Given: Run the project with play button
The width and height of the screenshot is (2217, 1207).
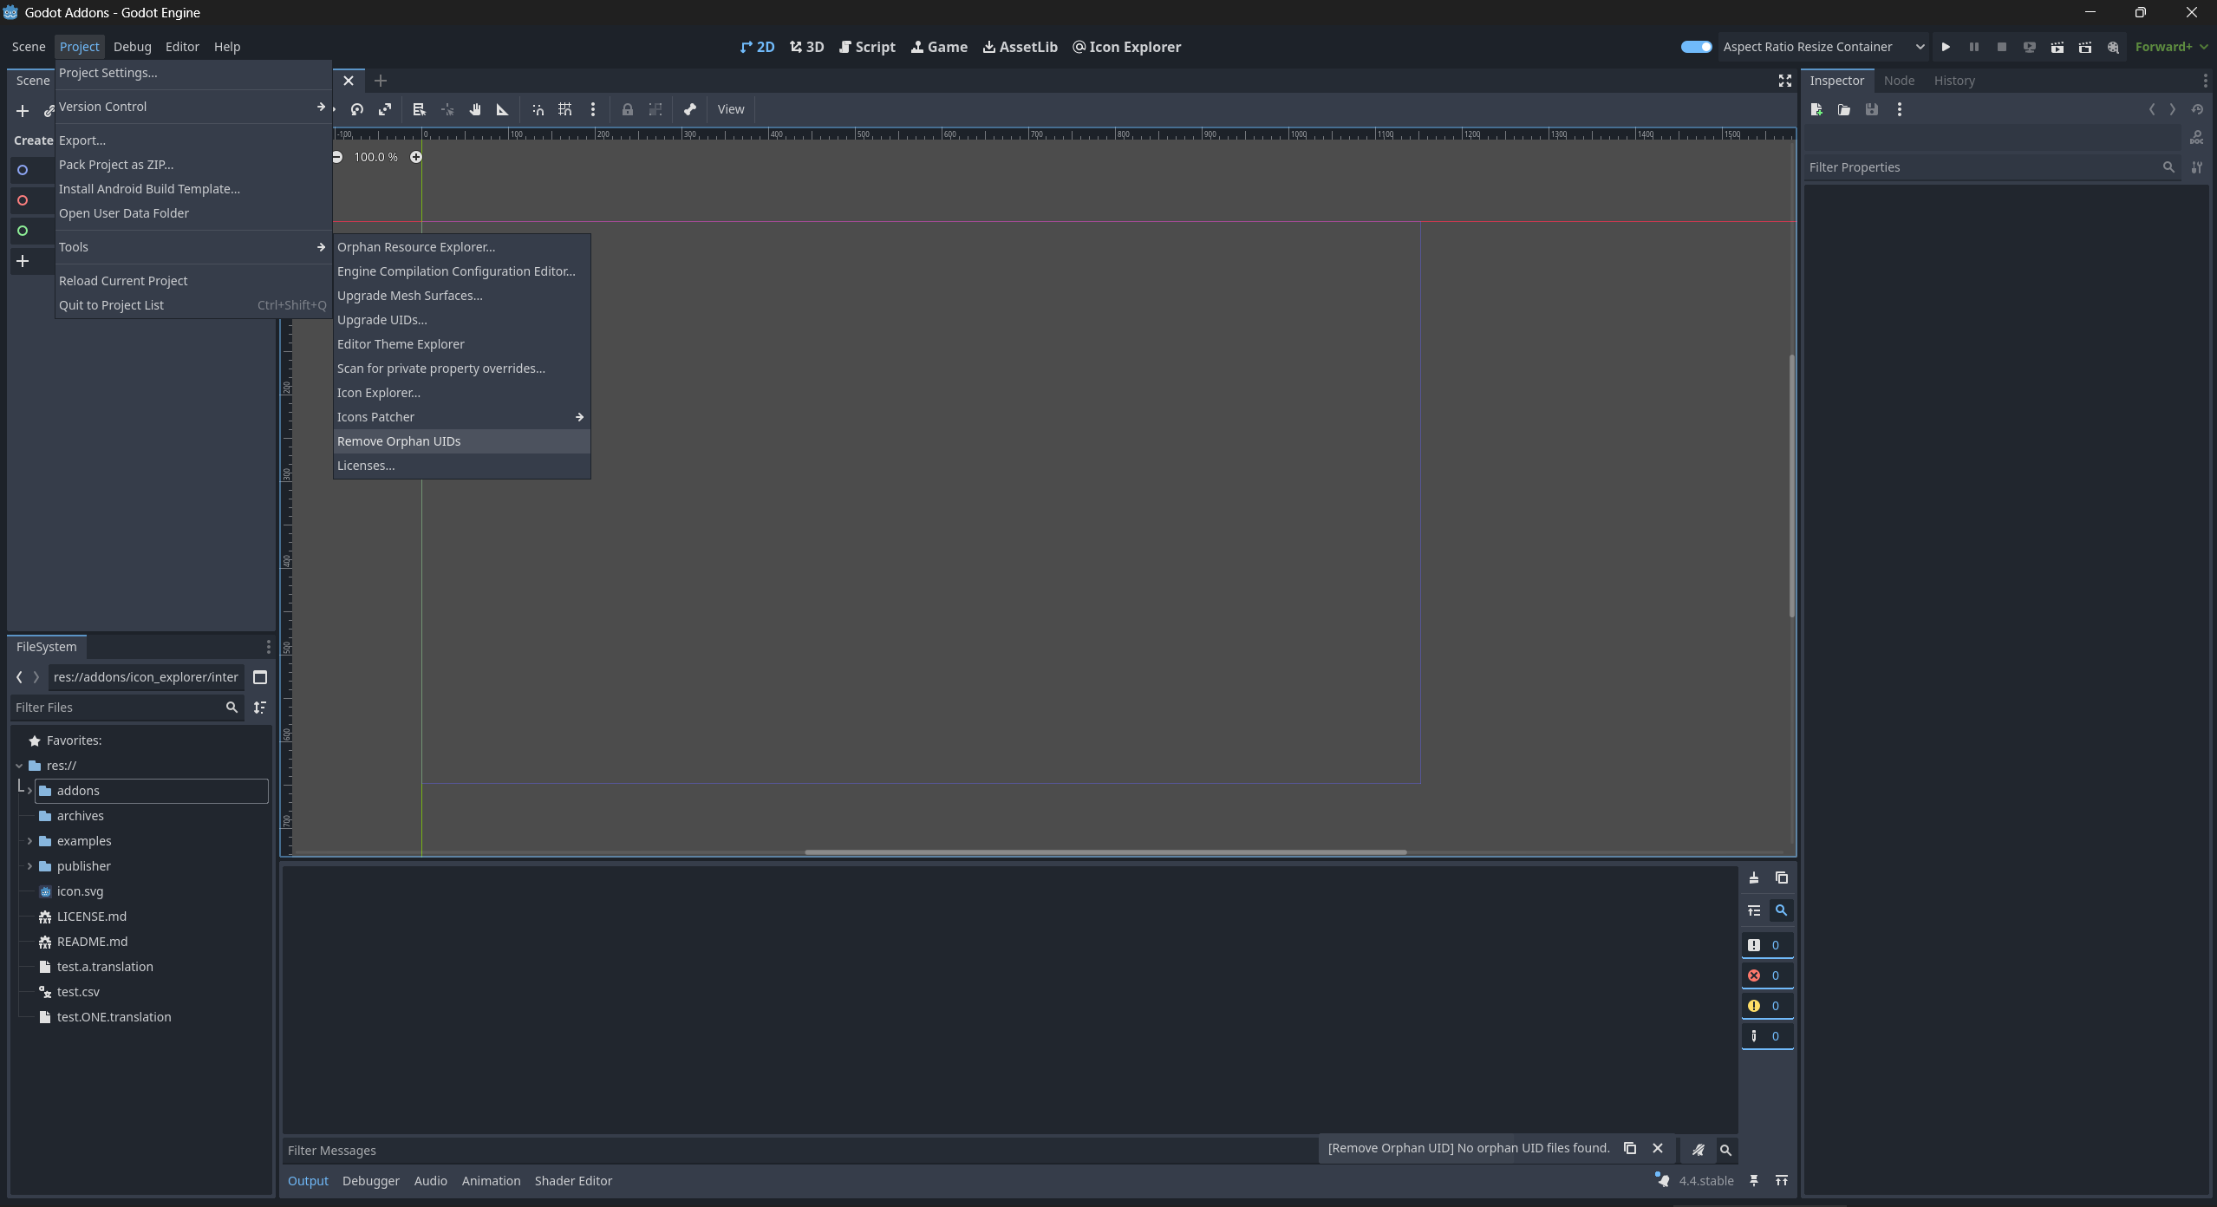Looking at the screenshot, I should click(1946, 47).
